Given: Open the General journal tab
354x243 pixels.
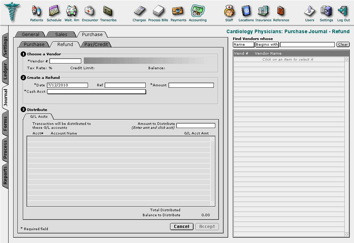Looking at the screenshot, I should [x=30, y=34].
